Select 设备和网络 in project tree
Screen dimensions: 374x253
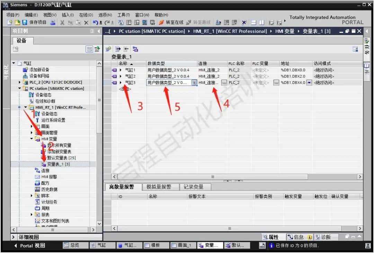(36, 76)
